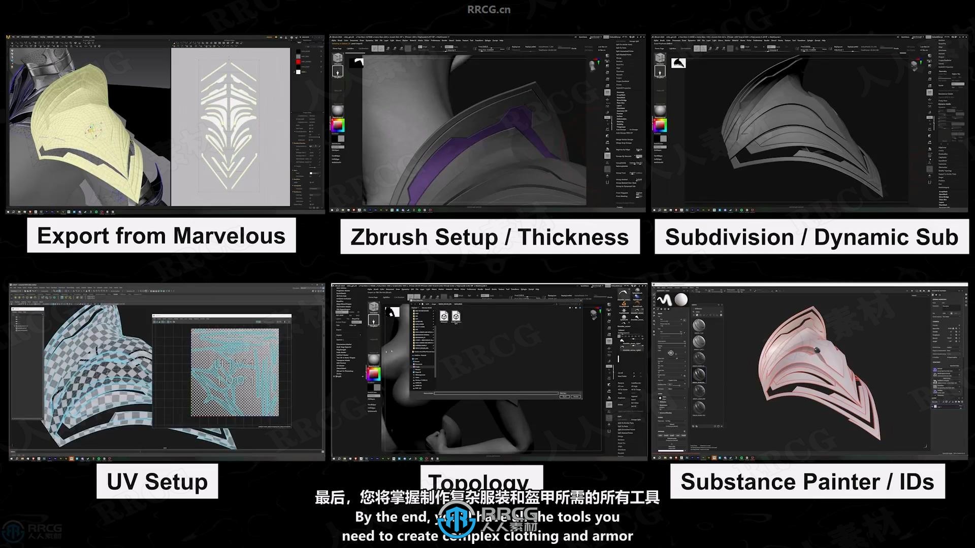Screen dimensions: 975x548
Task: Open the alpha thumbnail in Zbrush Setup viewport
Action: click(356, 63)
